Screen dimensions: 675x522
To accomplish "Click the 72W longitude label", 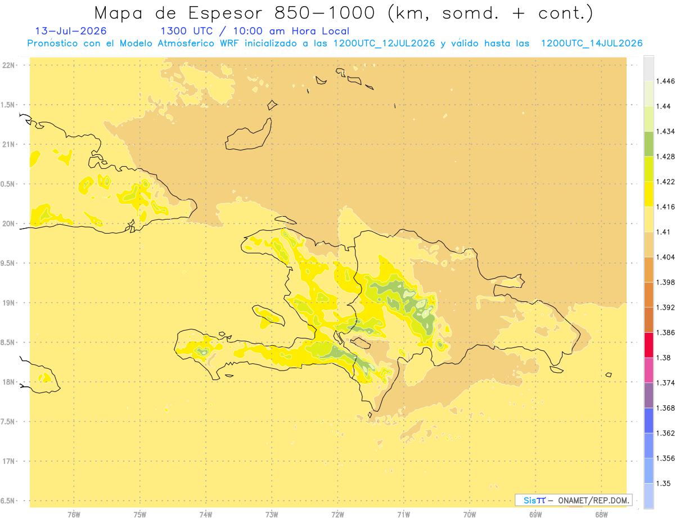I will (338, 514).
